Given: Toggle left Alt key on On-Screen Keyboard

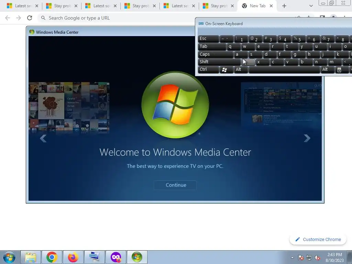Looking at the screenshot, I should coord(241,69).
